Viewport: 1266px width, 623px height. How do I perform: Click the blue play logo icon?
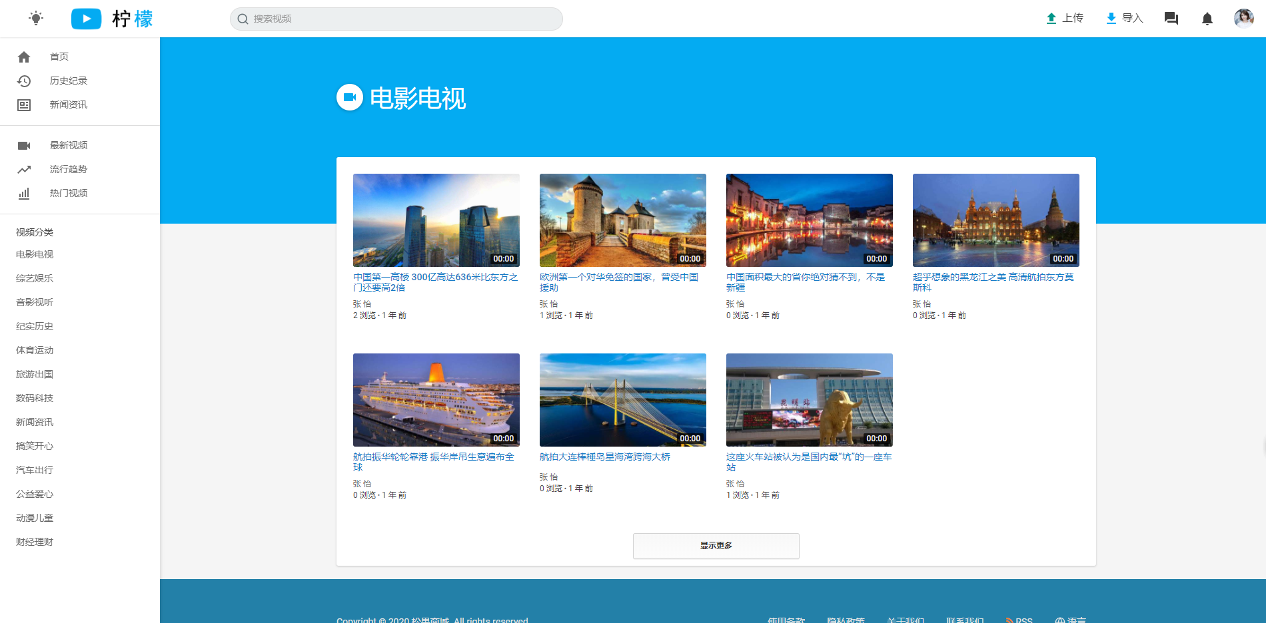coord(86,19)
